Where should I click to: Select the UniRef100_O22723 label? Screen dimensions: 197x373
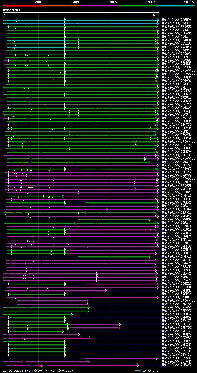tap(177, 145)
